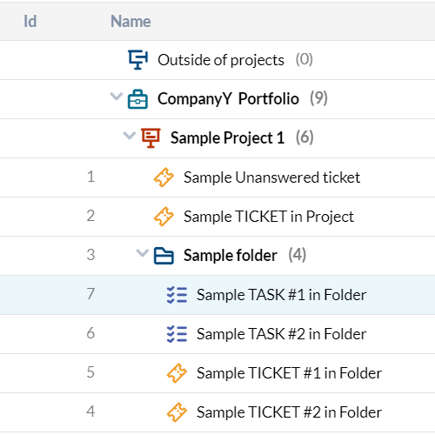Image resolution: width=435 pixels, height=435 pixels.
Task: Click the blue Sample folder icon
Action: click(164, 256)
